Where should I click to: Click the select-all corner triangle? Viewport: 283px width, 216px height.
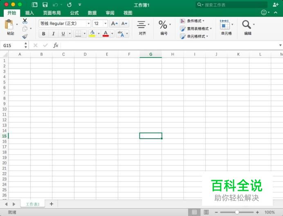(x=5, y=54)
